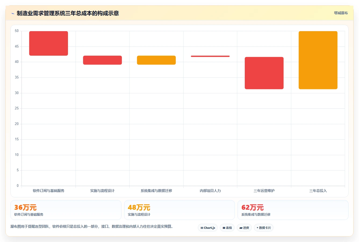Image resolution: width=359 pixels, height=242 pixels.
Task: Click the tall orange 三年总投入 bar
Action: pos(318,60)
